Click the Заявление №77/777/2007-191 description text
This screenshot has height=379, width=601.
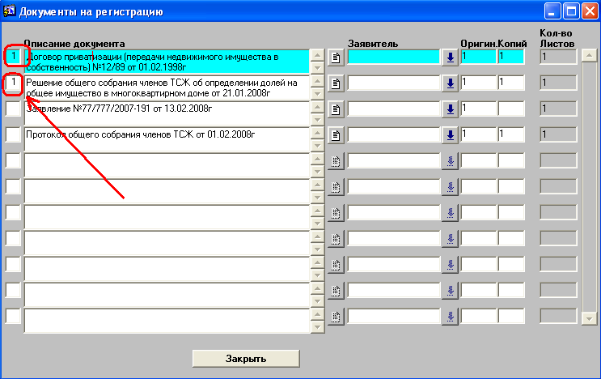[167, 113]
